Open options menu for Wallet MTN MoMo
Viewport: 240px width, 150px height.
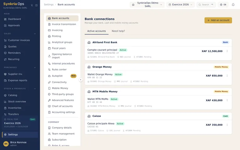click(x=227, y=100)
